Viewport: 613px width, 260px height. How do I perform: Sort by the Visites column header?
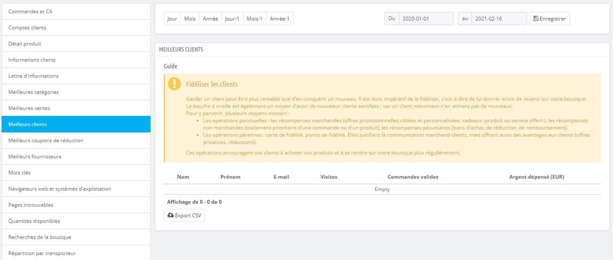coord(329,177)
